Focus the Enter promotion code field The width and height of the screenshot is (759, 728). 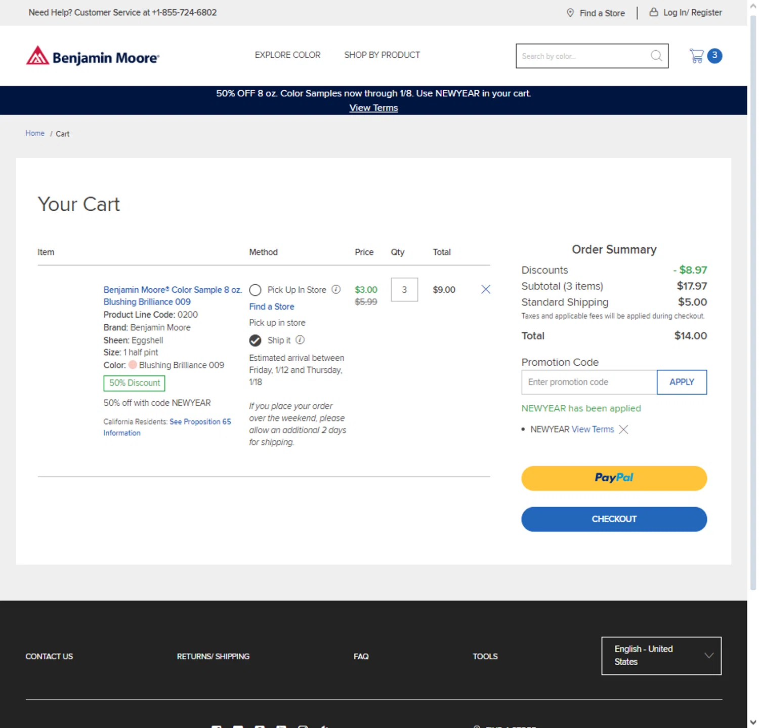click(x=589, y=382)
